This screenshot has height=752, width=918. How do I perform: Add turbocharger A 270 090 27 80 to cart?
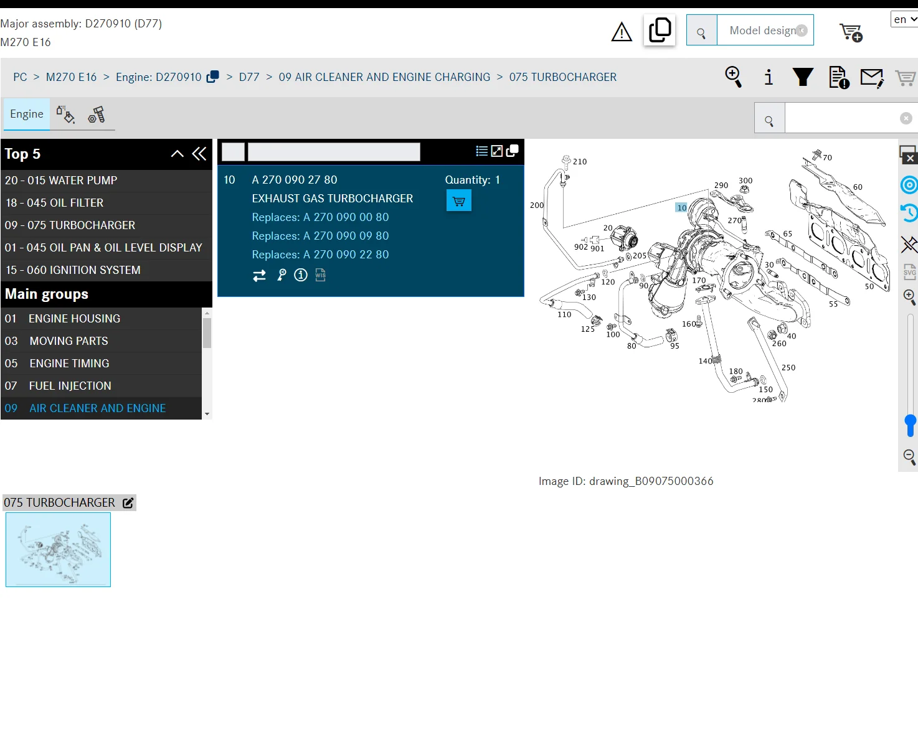[x=459, y=201]
